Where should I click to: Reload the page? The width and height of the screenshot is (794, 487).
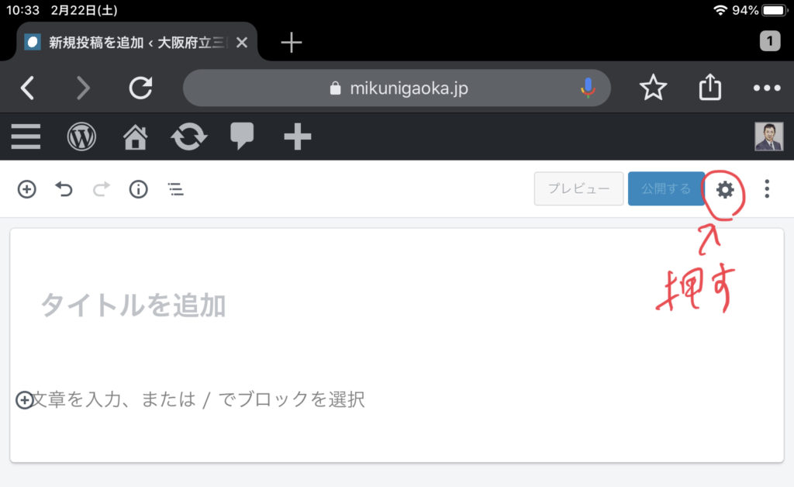[x=140, y=88]
